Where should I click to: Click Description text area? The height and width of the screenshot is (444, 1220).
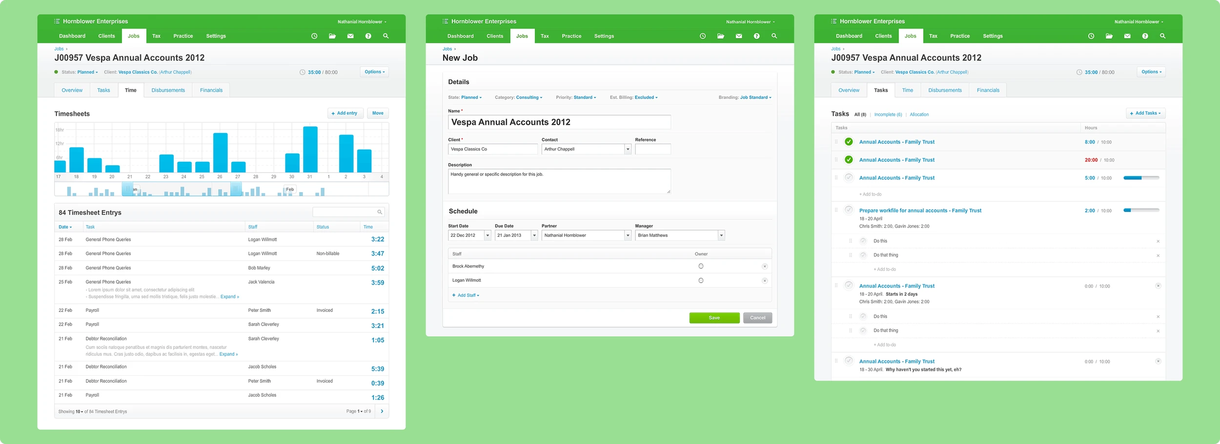559,181
